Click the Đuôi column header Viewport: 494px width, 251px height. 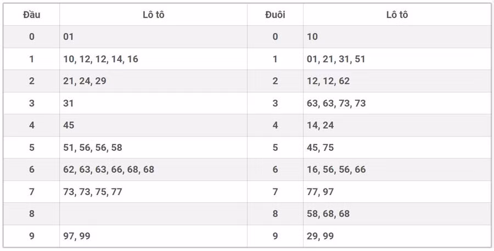(x=275, y=15)
